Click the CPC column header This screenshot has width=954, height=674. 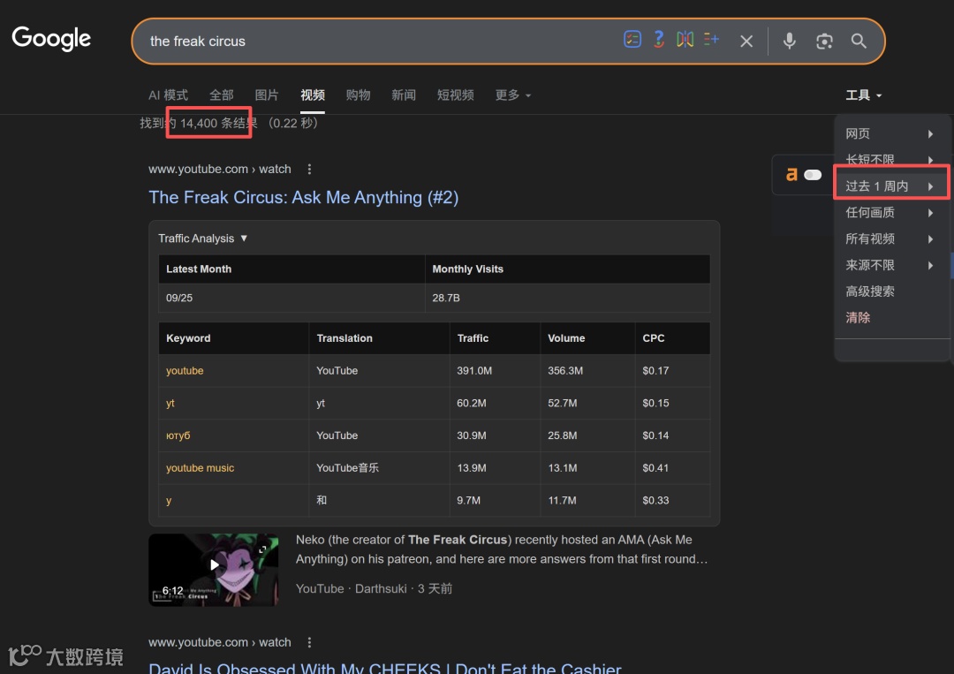(x=654, y=338)
